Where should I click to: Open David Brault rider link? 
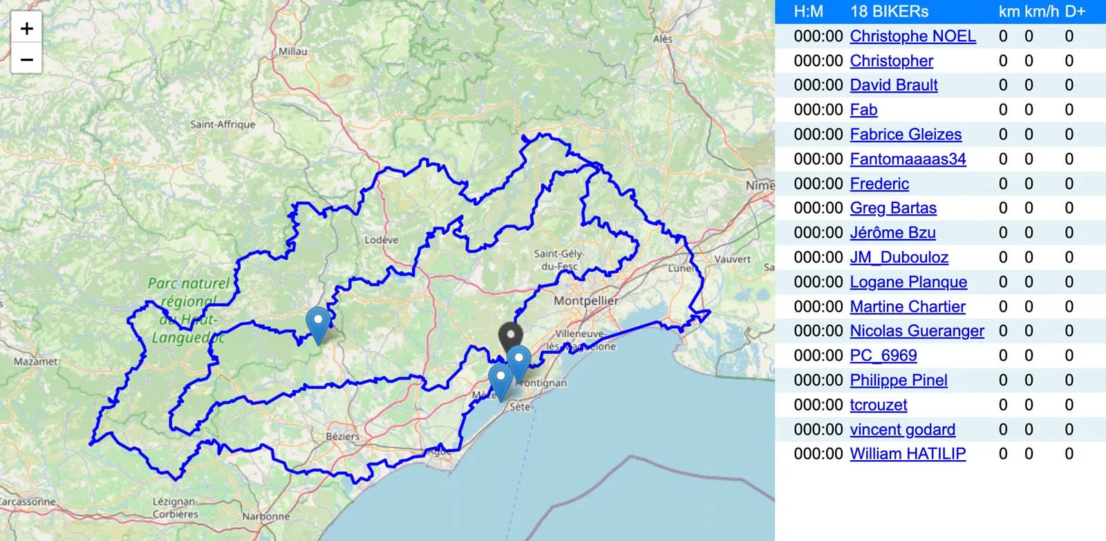coord(893,85)
